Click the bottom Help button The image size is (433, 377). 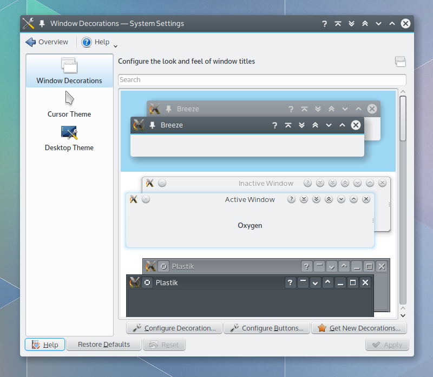45,345
